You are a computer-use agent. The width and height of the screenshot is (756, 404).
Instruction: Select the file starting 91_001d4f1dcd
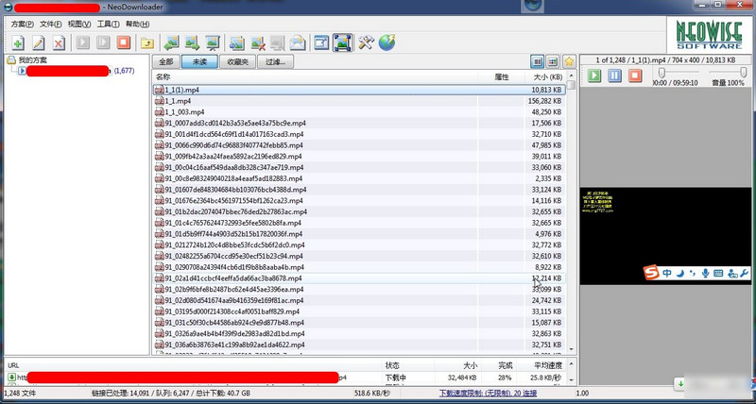point(359,134)
